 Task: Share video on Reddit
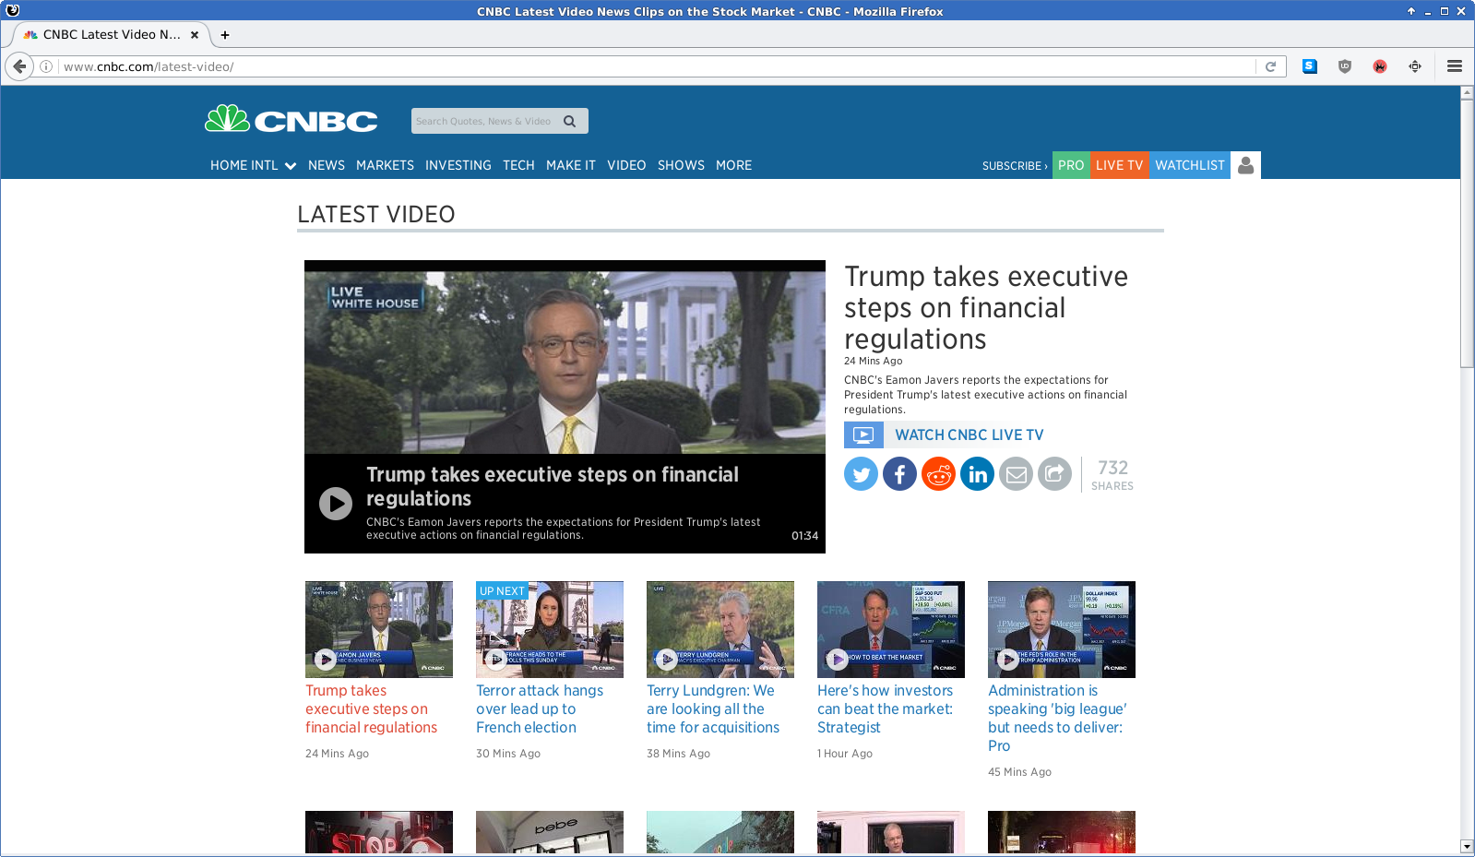[938, 474]
